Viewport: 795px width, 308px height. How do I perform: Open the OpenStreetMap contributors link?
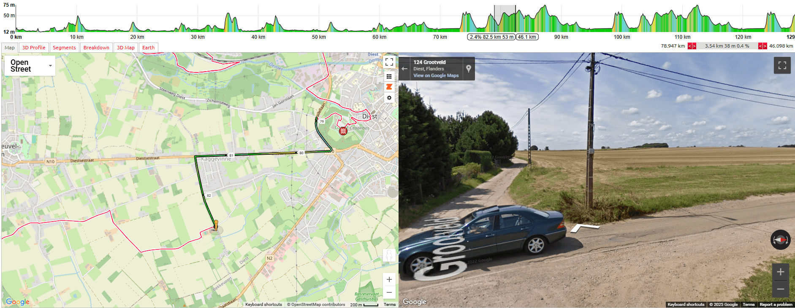(316, 305)
